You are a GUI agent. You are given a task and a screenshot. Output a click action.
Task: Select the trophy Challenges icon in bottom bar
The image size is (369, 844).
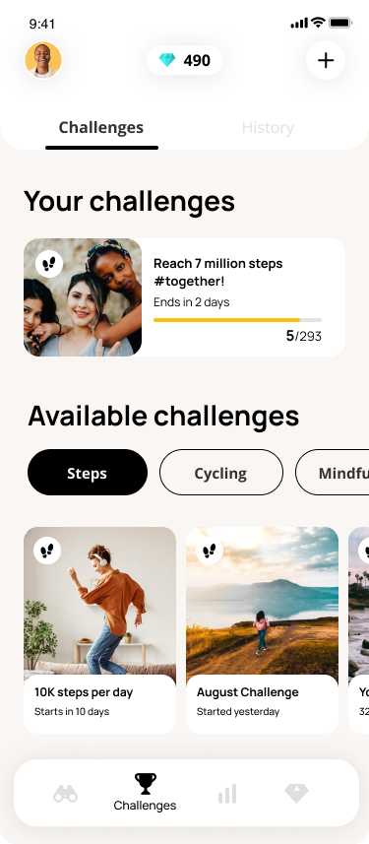coord(146,784)
